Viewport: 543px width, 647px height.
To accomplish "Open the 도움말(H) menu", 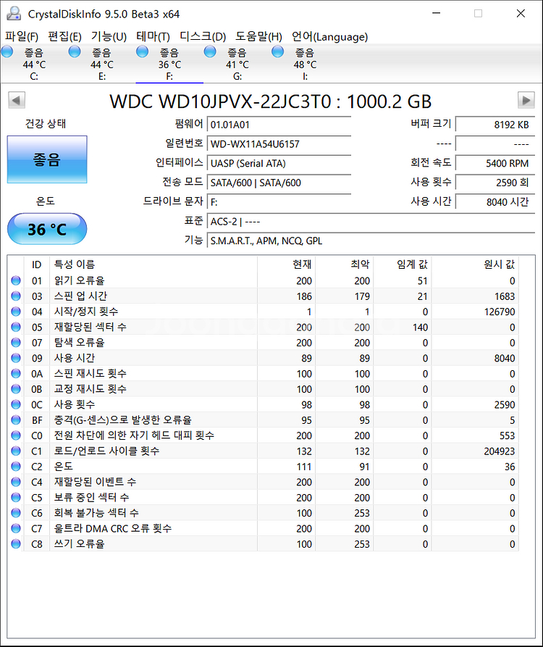I will coord(258,37).
